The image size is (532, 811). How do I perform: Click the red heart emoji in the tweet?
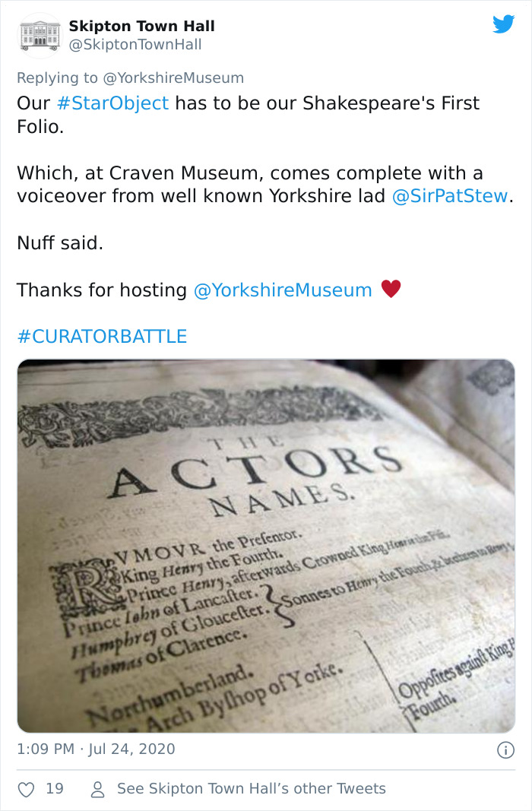coord(392,289)
